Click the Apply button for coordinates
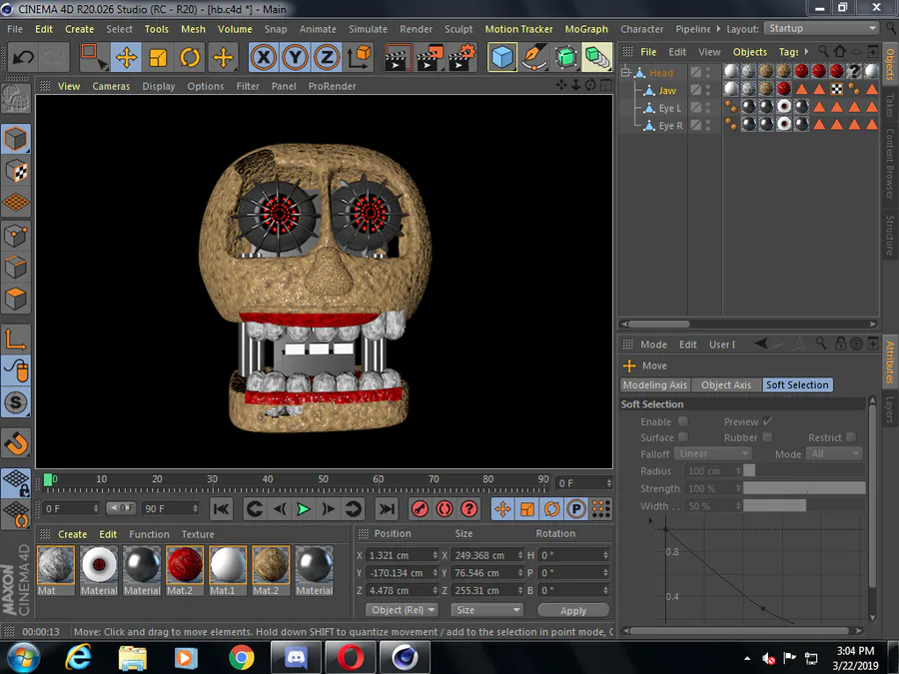899x674 pixels. 573,610
